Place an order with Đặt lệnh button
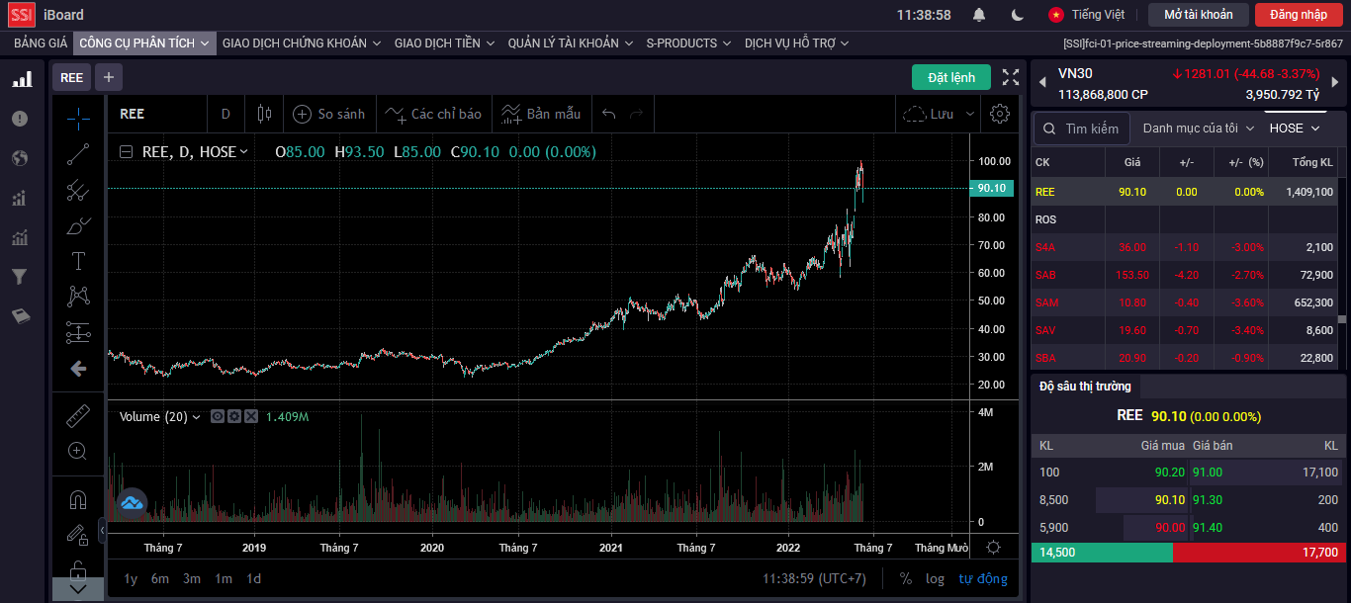Viewport: 1351px width, 603px height. [x=951, y=77]
